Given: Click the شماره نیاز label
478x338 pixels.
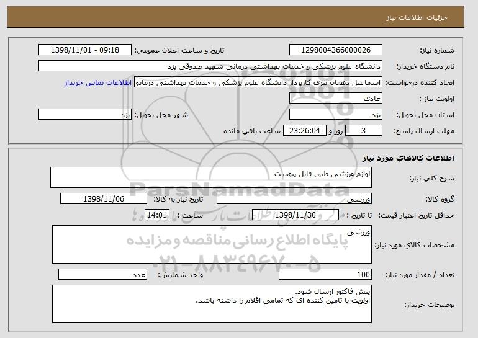Looking at the screenshot, I should click(437, 51).
